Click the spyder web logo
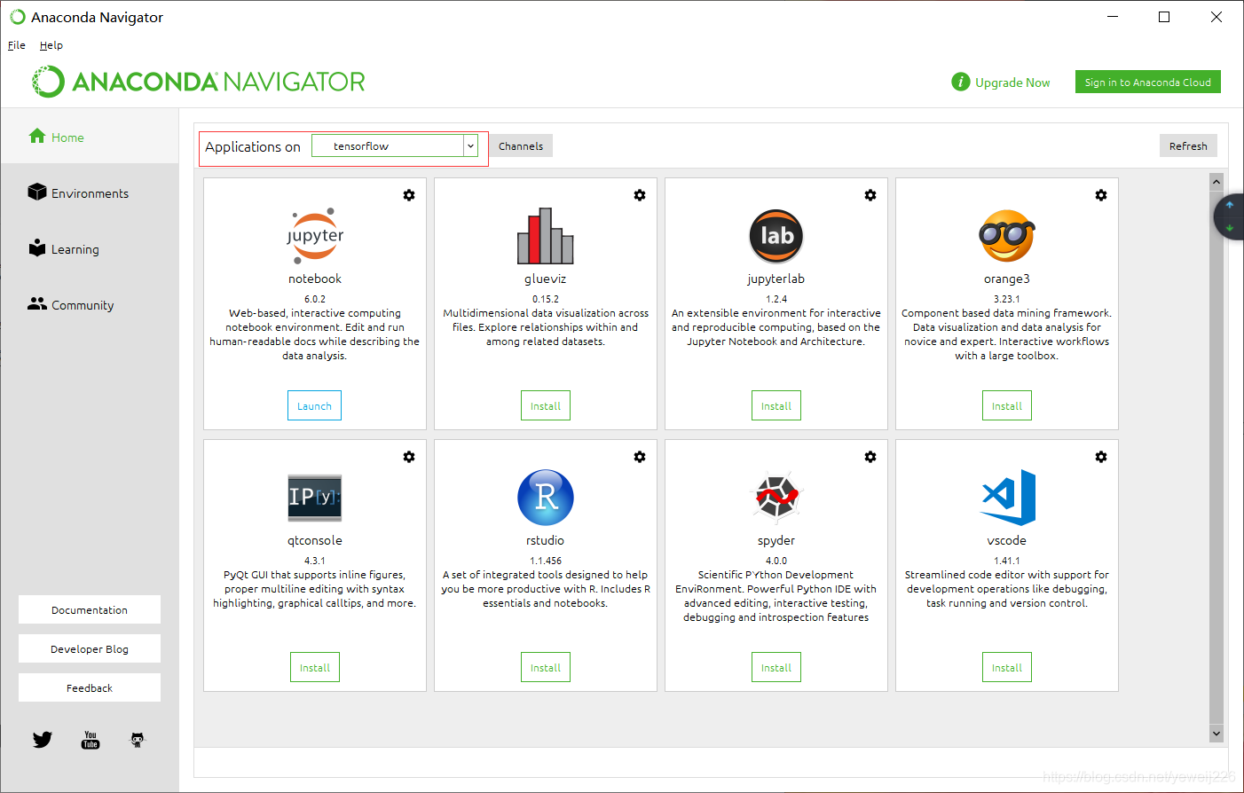This screenshot has width=1244, height=793. coord(776,498)
